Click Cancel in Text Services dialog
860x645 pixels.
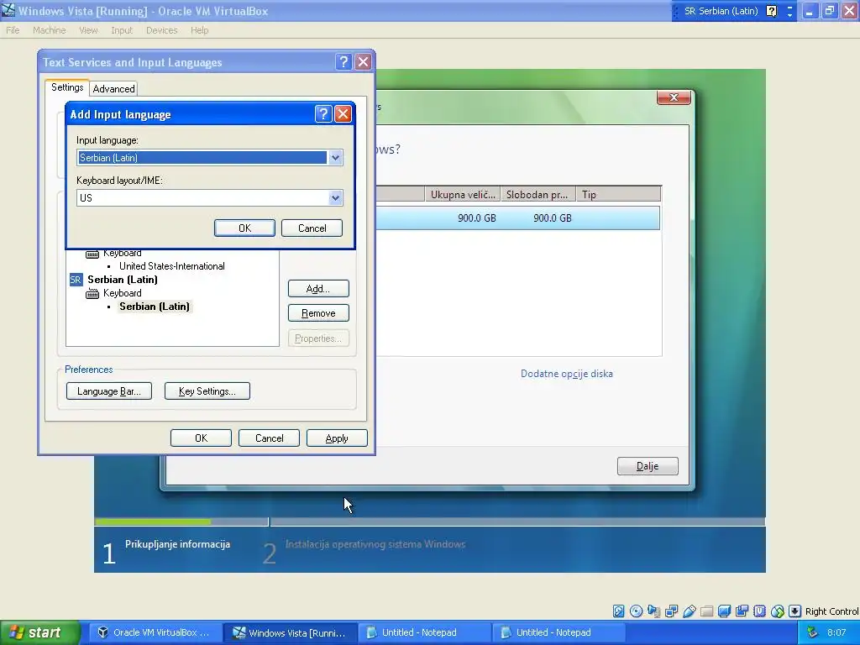coord(269,438)
